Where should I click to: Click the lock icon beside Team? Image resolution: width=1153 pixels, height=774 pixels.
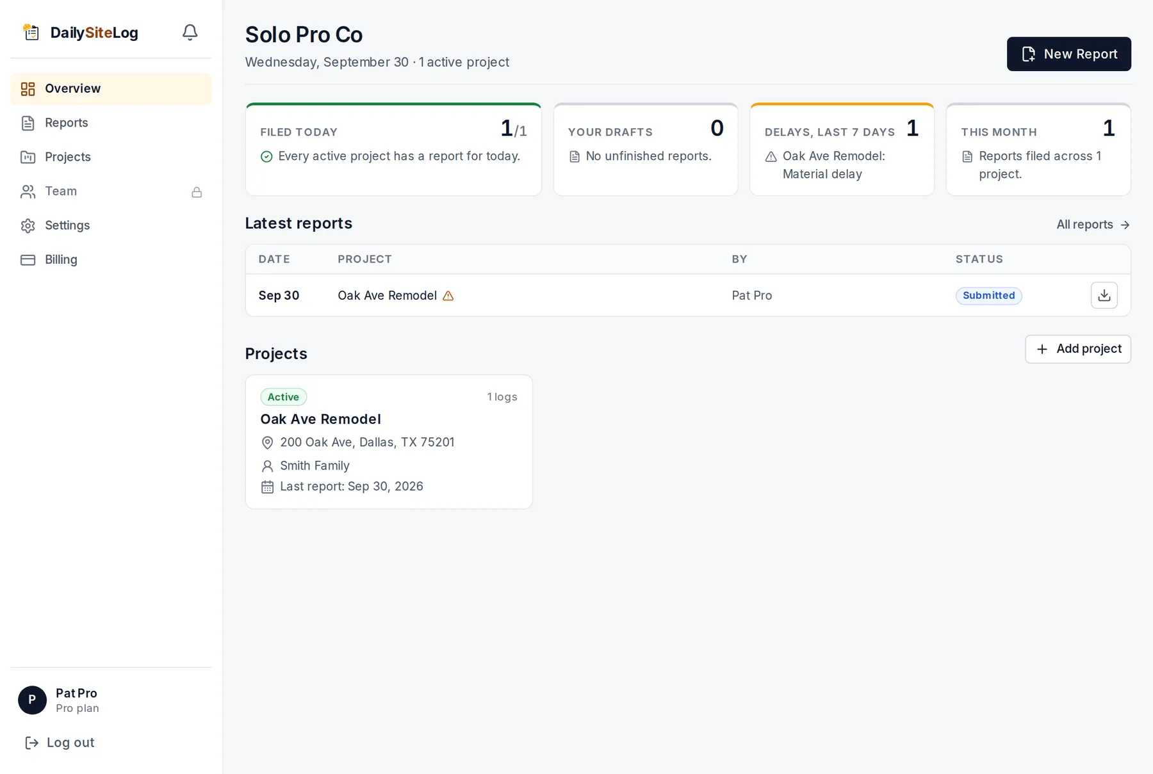[x=197, y=192]
